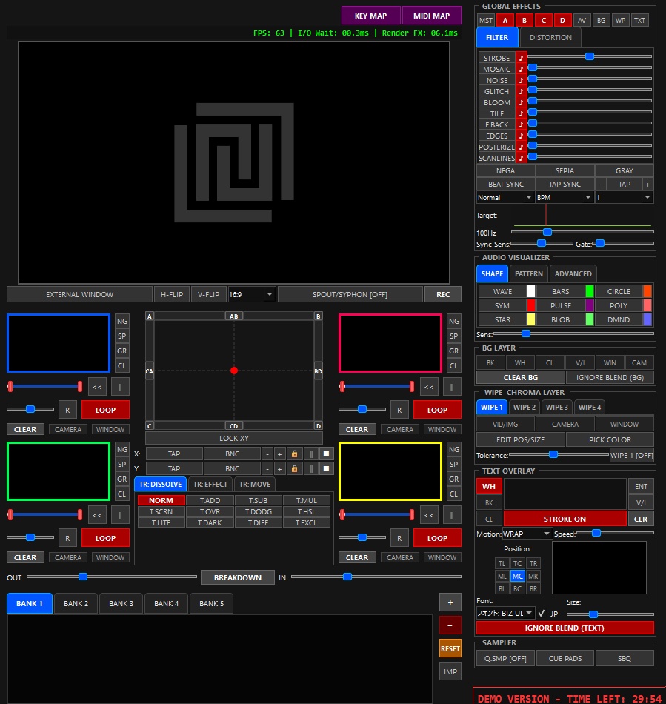The height and width of the screenshot is (704, 666).
Task: Toggle STROKE ON for text overlay
Action: point(565,519)
